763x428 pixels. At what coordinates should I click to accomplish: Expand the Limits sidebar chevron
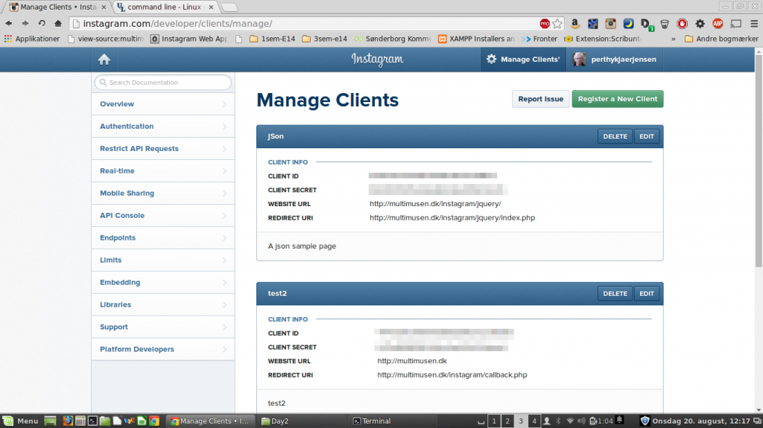coord(224,261)
